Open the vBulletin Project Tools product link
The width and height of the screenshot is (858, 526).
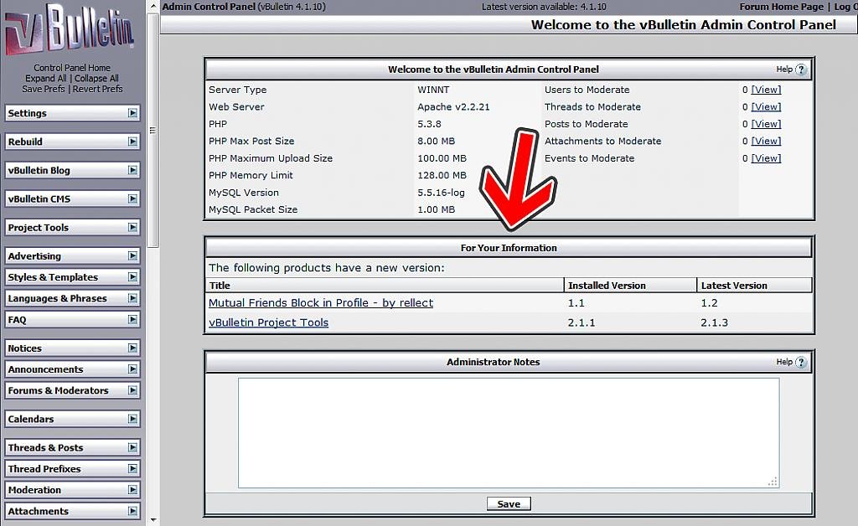269,322
